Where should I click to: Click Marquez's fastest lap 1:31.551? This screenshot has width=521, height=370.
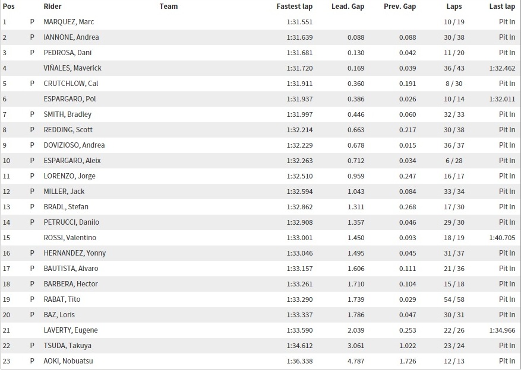tap(298, 22)
